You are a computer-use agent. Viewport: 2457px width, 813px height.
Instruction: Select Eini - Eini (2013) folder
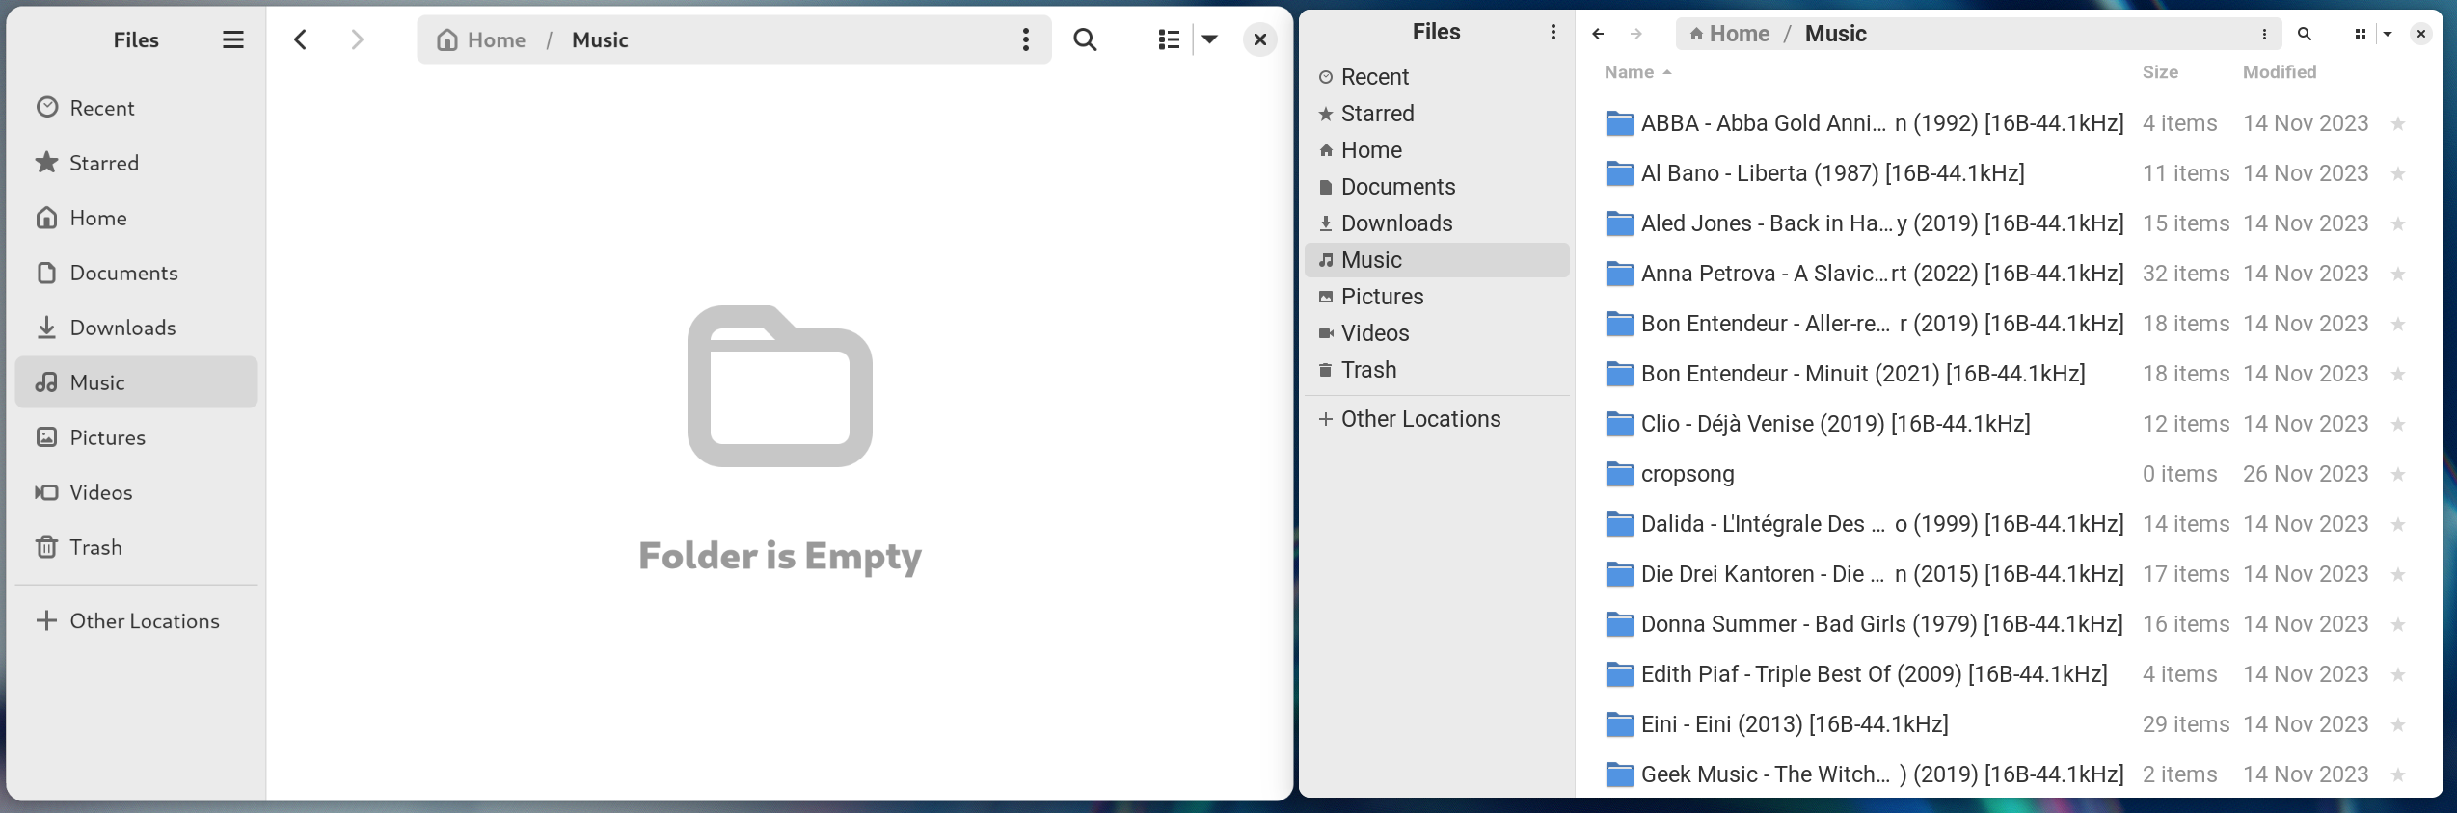coord(2009,724)
